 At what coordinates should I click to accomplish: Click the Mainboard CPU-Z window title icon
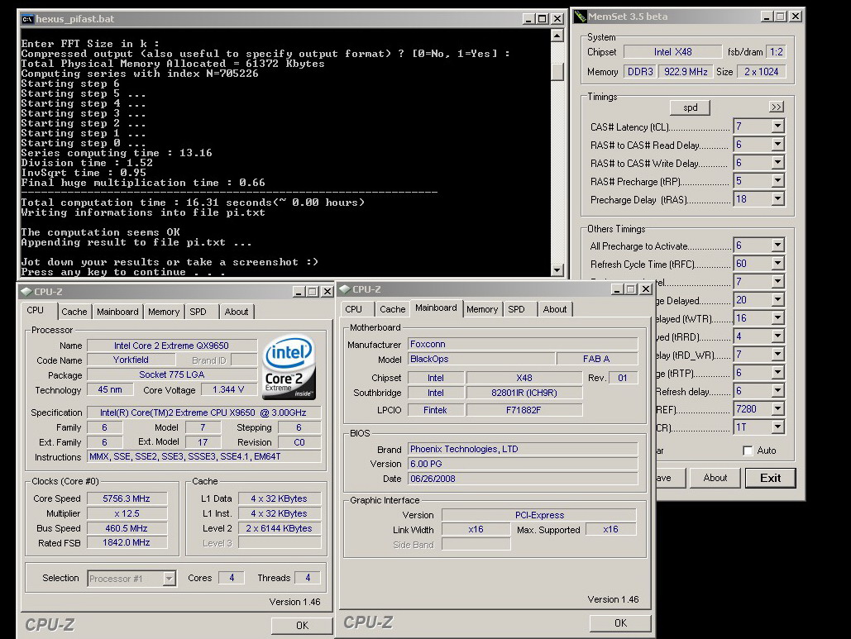tap(345, 289)
